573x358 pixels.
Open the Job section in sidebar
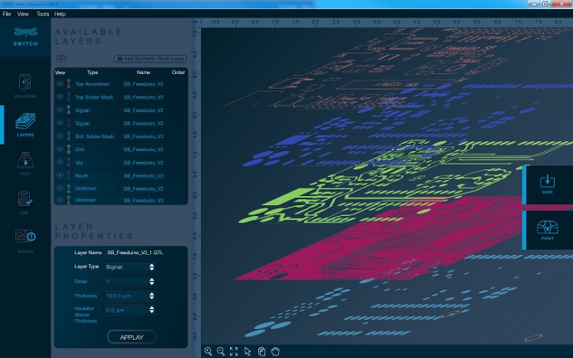[25, 202]
